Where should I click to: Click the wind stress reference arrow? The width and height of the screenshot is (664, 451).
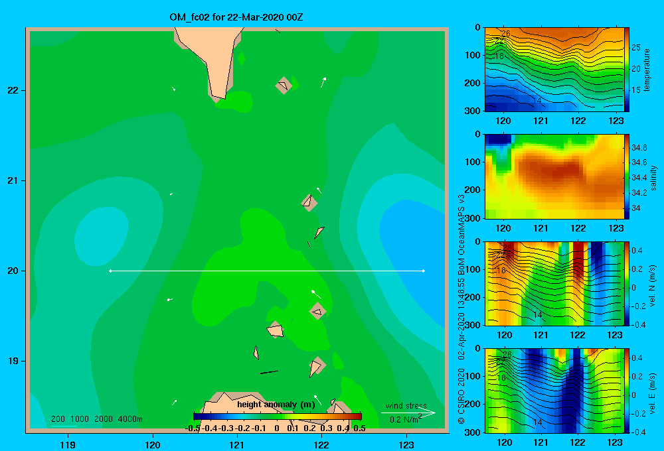(x=408, y=413)
